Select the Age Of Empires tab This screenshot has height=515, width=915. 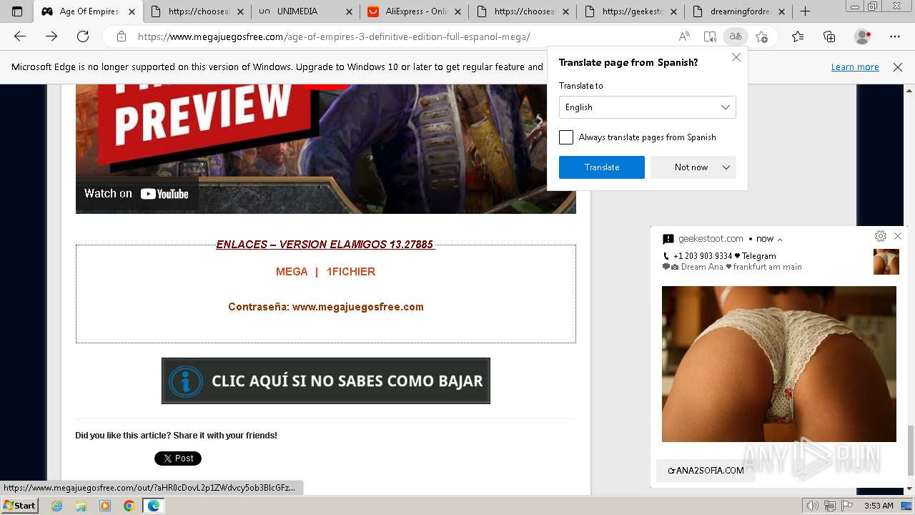click(x=87, y=11)
